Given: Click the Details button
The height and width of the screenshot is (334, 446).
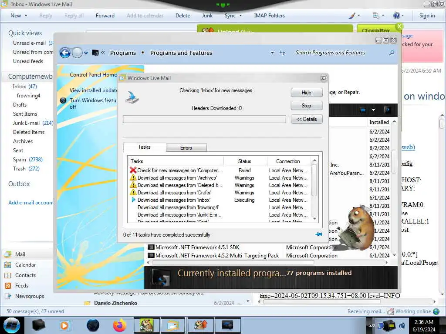Looking at the screenshot, I should pyautogui.click(x=306, y=119).
